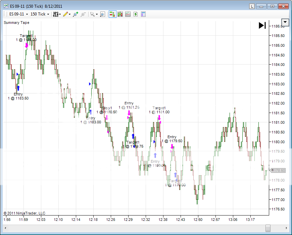Click the Summary Tape label
This screenshot has height=235, width=292.
(16, 23)
